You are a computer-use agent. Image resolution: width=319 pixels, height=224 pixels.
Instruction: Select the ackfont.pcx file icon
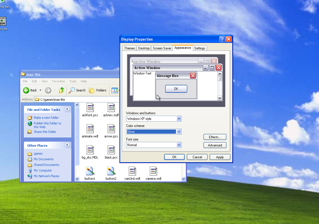coord(90,107)
